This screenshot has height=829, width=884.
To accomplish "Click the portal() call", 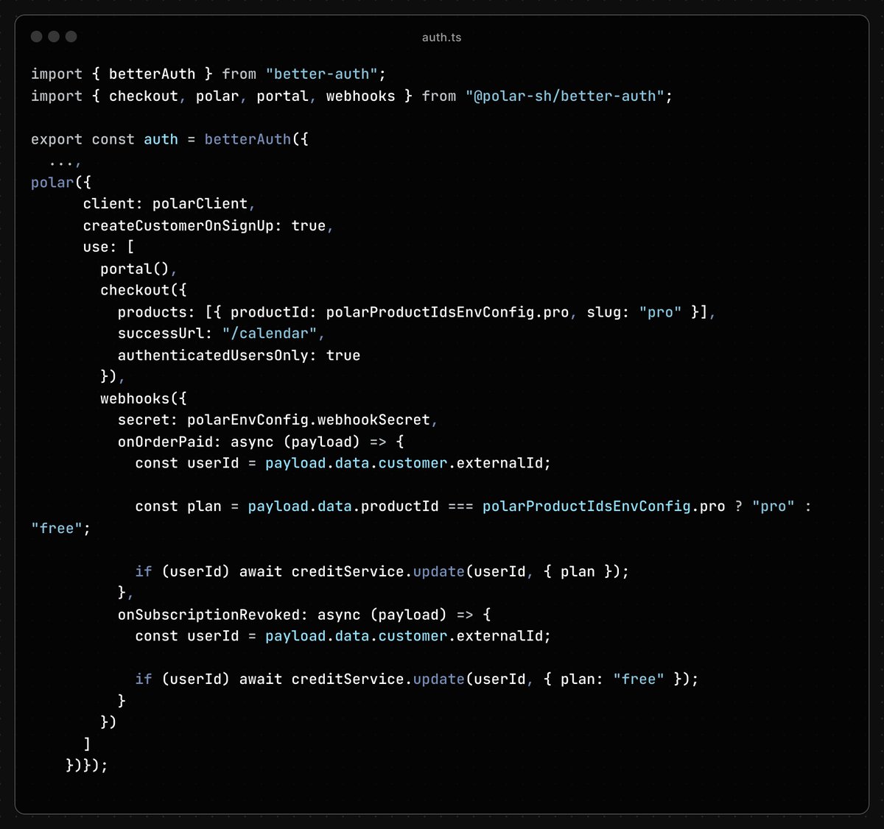I will point(136,269).
